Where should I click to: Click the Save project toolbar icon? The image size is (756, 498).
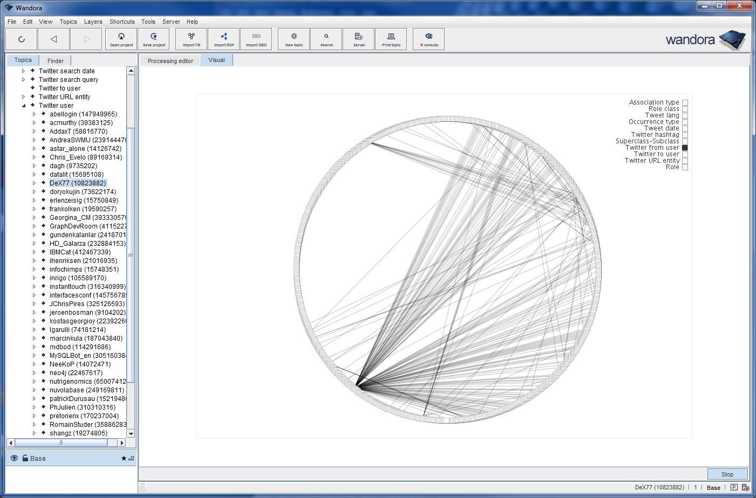[x=154, y=39]
